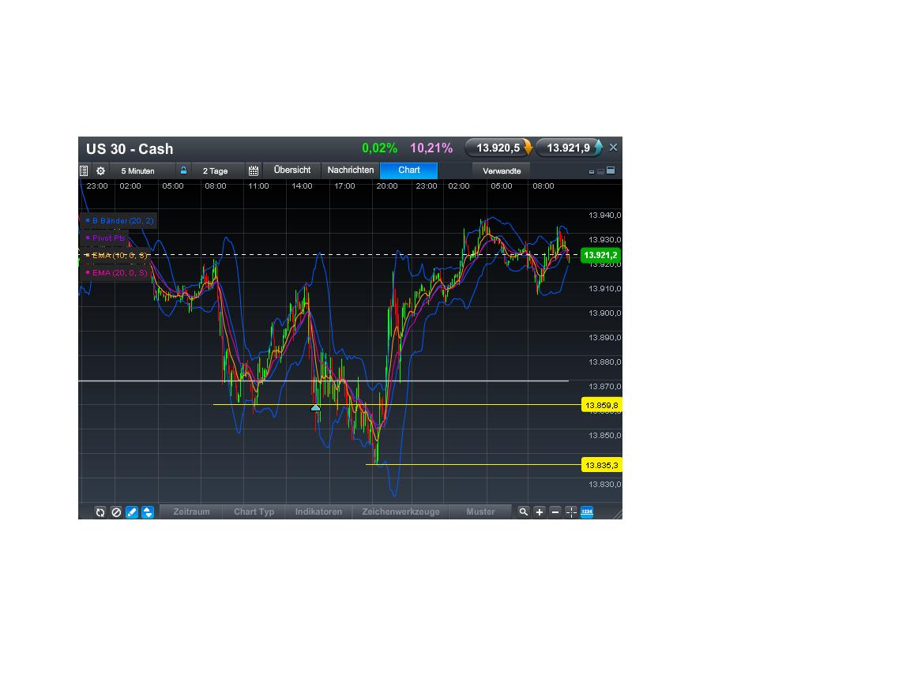This screenshot has height=682, width=910.
Task: Switch to the Nachrichten tab
Action: 351,170
